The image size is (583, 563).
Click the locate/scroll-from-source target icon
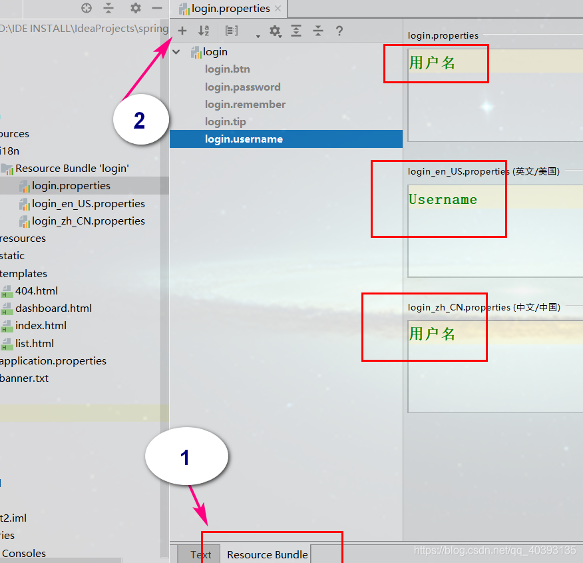[x=87, y=8]
